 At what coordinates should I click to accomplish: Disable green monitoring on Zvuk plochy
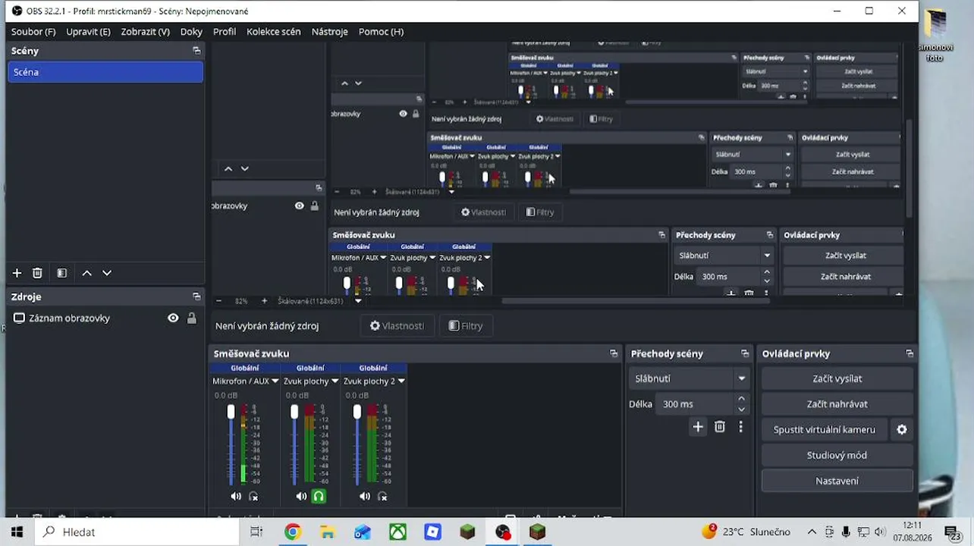(319, 496)
